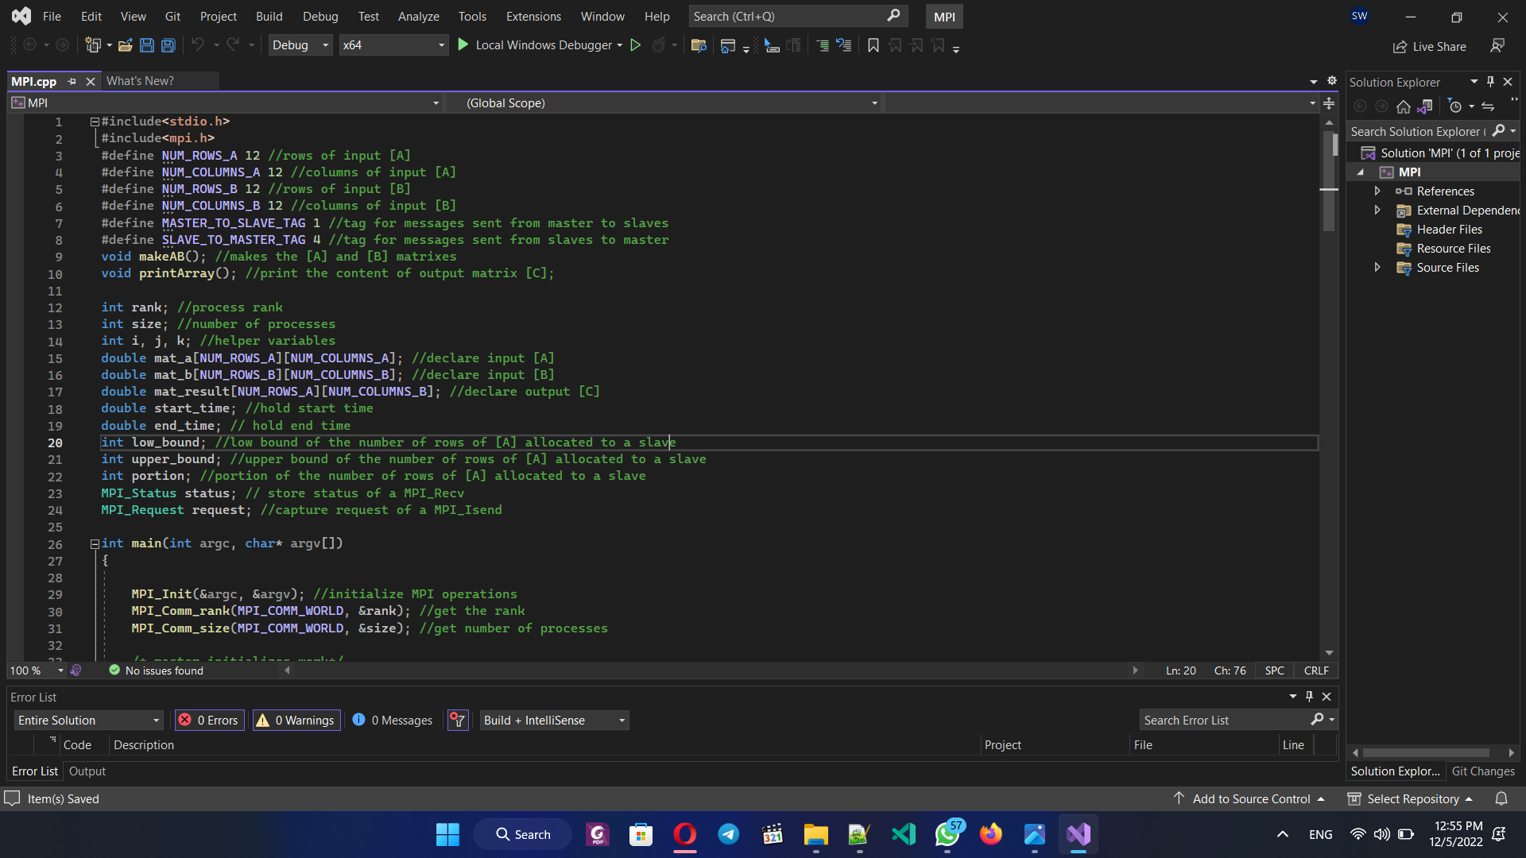
Task: Open the 100 % zoom dropdown
Action: [60, 671]
